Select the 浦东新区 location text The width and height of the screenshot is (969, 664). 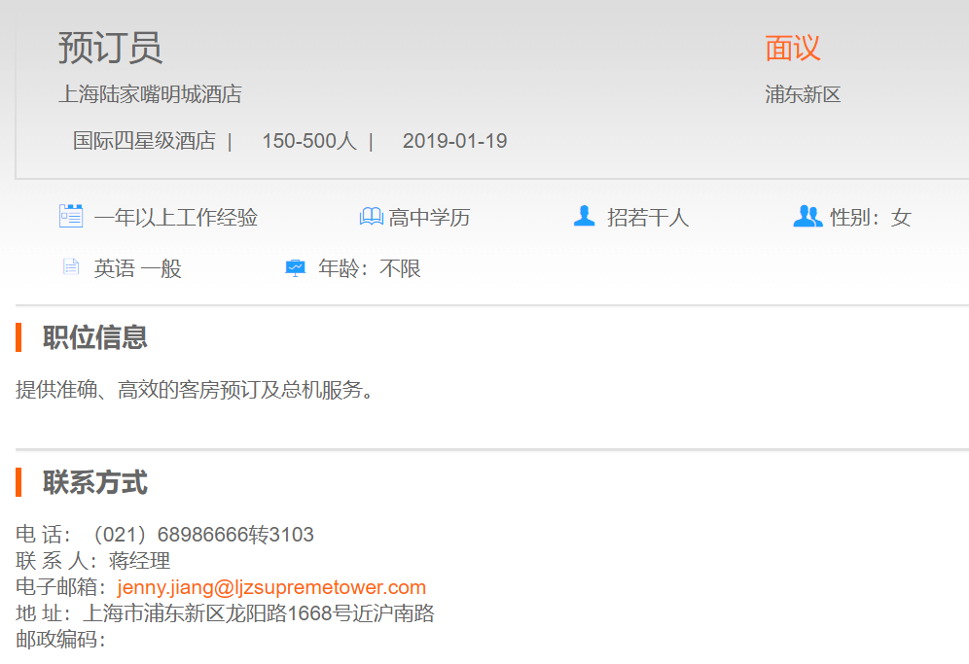coord(803,94)
